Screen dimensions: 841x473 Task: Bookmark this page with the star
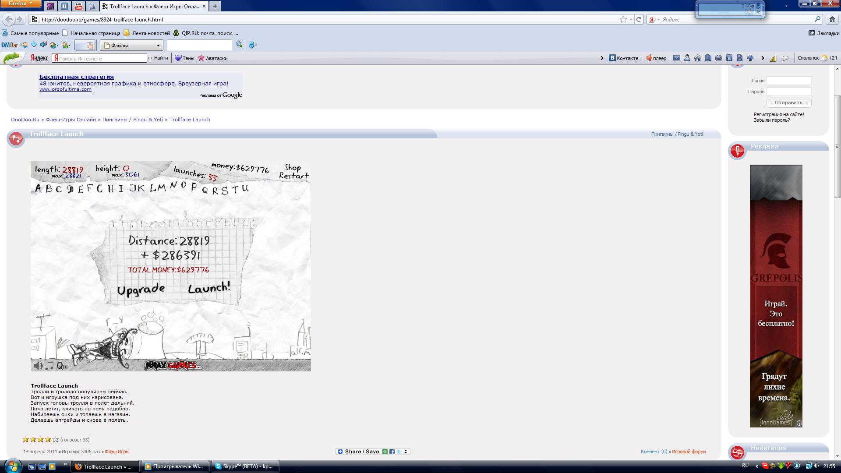coord(623,19)
